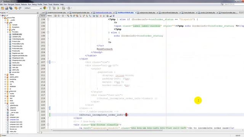Click the Build Project hammer icon
This screenshot has width=244, height=137.
point(50,8)
